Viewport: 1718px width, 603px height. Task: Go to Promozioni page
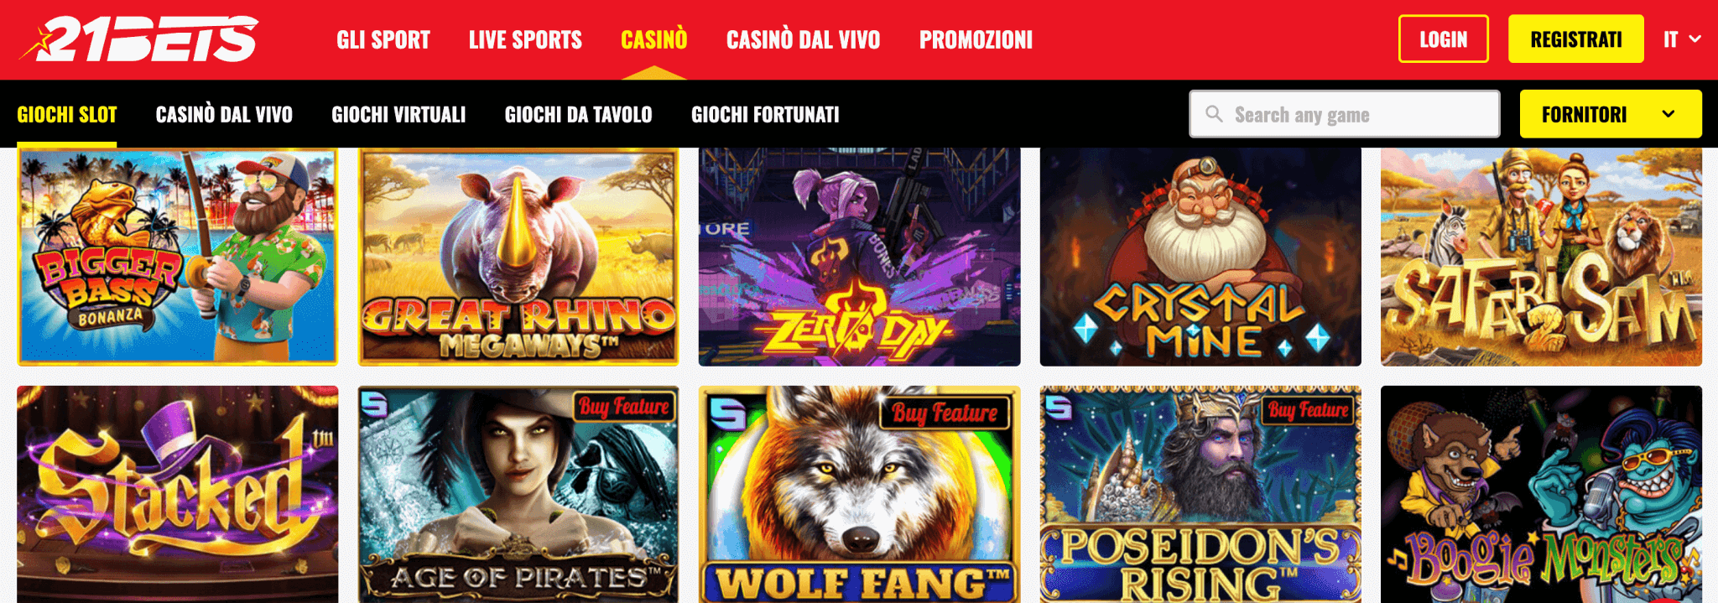(976, 39)
